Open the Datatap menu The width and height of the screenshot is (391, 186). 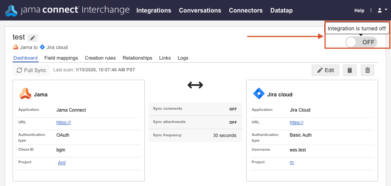click(282, 10)
